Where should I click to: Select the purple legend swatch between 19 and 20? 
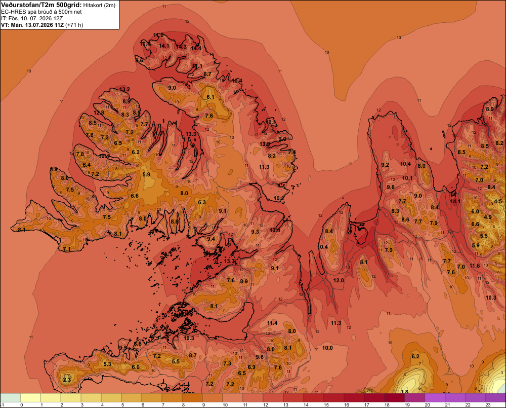(415, 398)
